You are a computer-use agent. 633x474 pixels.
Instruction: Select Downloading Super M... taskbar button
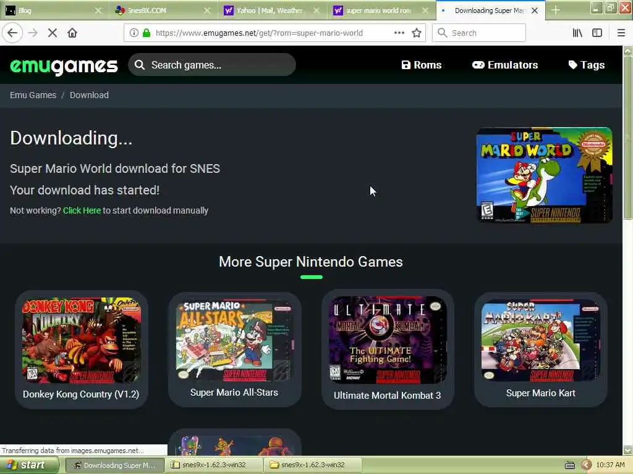coord(114,465)
